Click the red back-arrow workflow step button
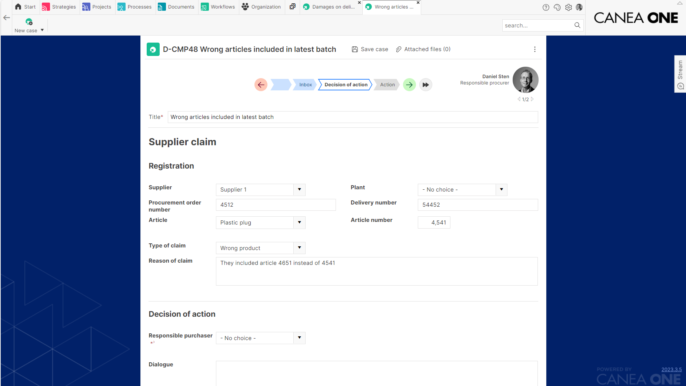686x386 pixels. click(x=261, y=85)
